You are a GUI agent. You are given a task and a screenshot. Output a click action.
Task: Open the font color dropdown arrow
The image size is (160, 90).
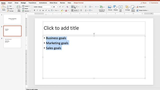68,10
